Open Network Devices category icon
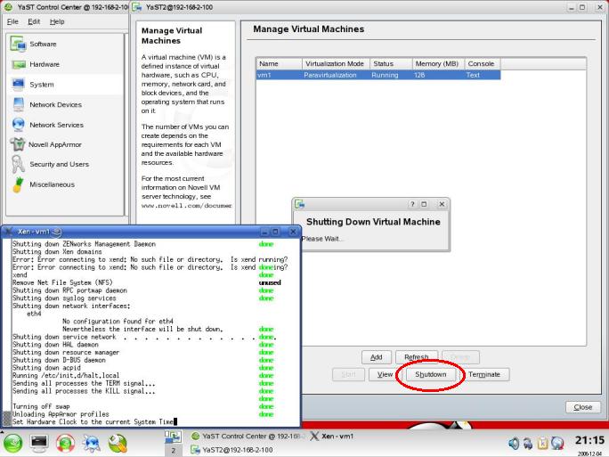This screenshot has width=609, height=457. click(19, 104)
